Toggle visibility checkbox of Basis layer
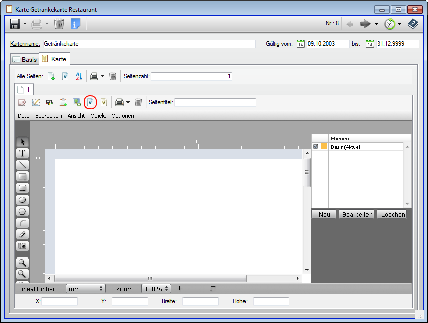 click(x=316, y=147)
